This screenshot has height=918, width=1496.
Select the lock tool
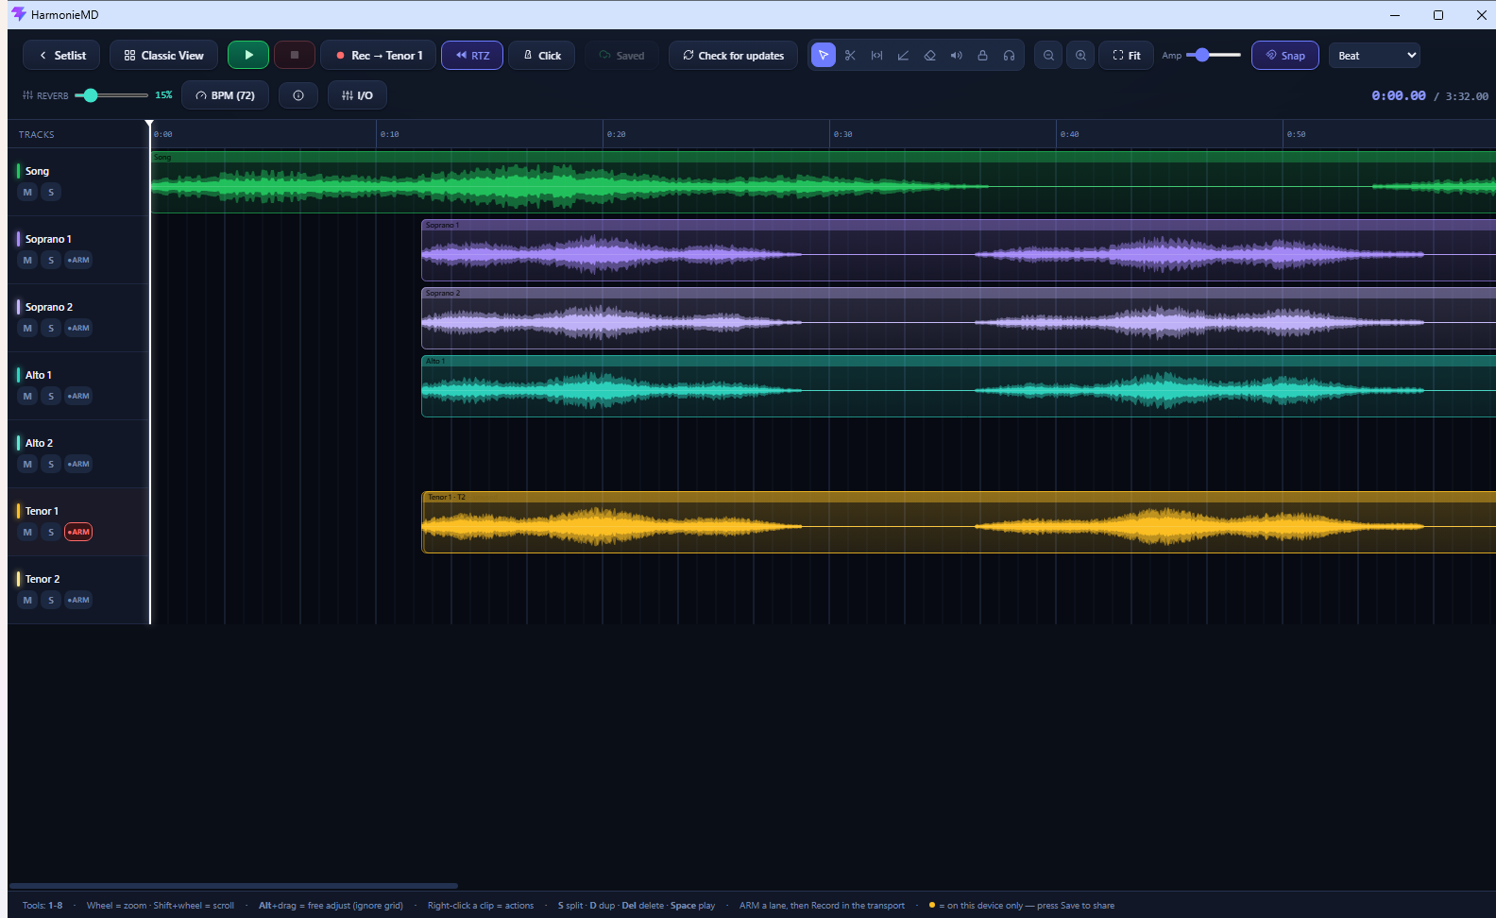(x=982, y=56)
